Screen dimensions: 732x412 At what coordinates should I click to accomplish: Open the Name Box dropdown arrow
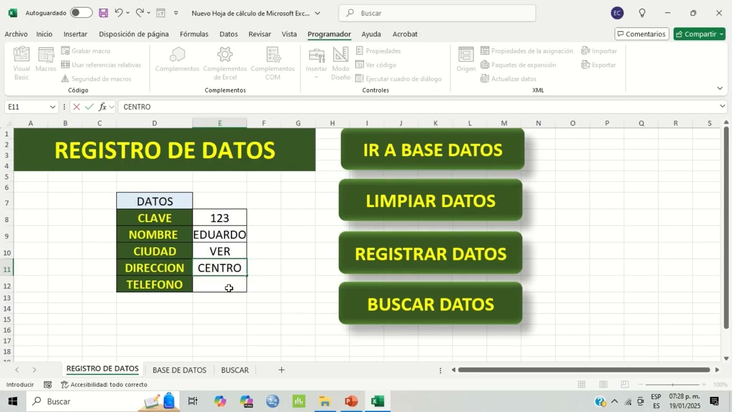click(x=53, y=107)
